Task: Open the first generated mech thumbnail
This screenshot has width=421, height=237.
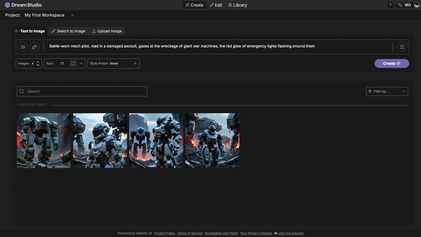Action: pyautogui.click(x=44, y=141)
